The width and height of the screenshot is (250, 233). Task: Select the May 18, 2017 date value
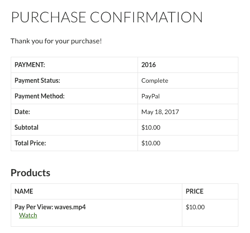160,112
